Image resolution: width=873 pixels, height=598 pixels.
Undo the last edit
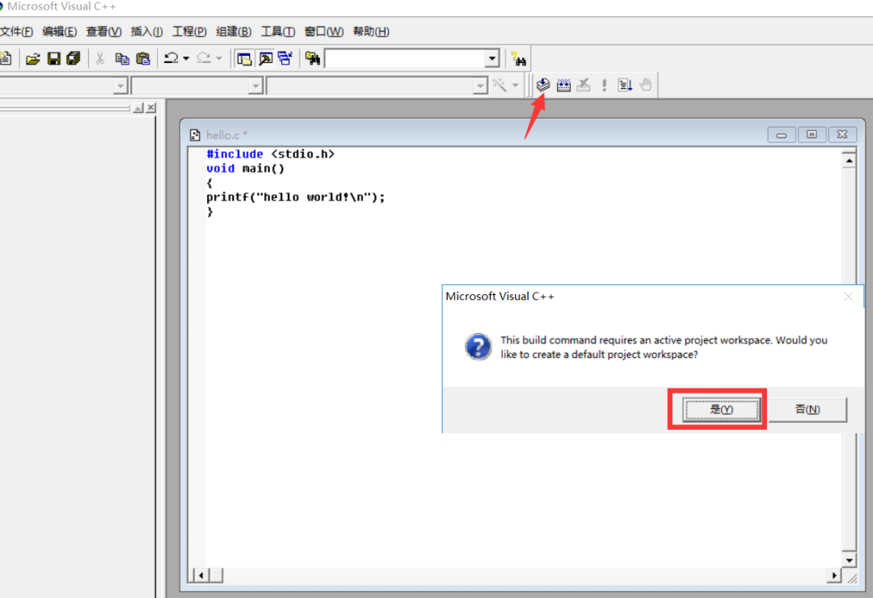(x=171, y=58)
